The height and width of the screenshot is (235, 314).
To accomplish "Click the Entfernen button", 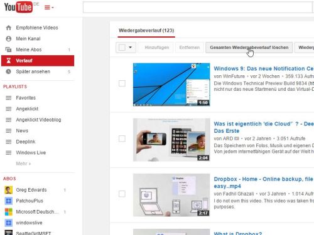I will pyautogui.click(x=190, y=48).
